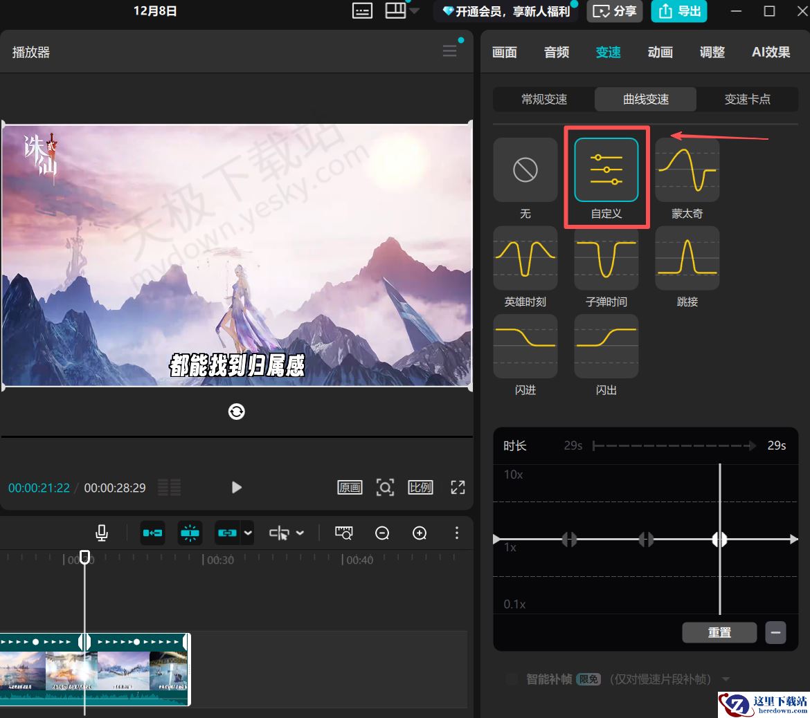Toggle the auto-link clips tool
This screenshot has width=810, height=718.
152,533
